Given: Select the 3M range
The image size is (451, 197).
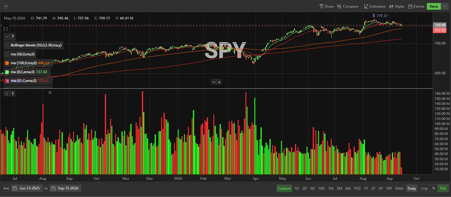Looking at the screenshot, I should click(x=339, y=188).
